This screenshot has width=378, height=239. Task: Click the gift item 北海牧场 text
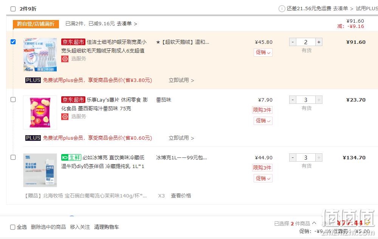click(x=85, y=196)
